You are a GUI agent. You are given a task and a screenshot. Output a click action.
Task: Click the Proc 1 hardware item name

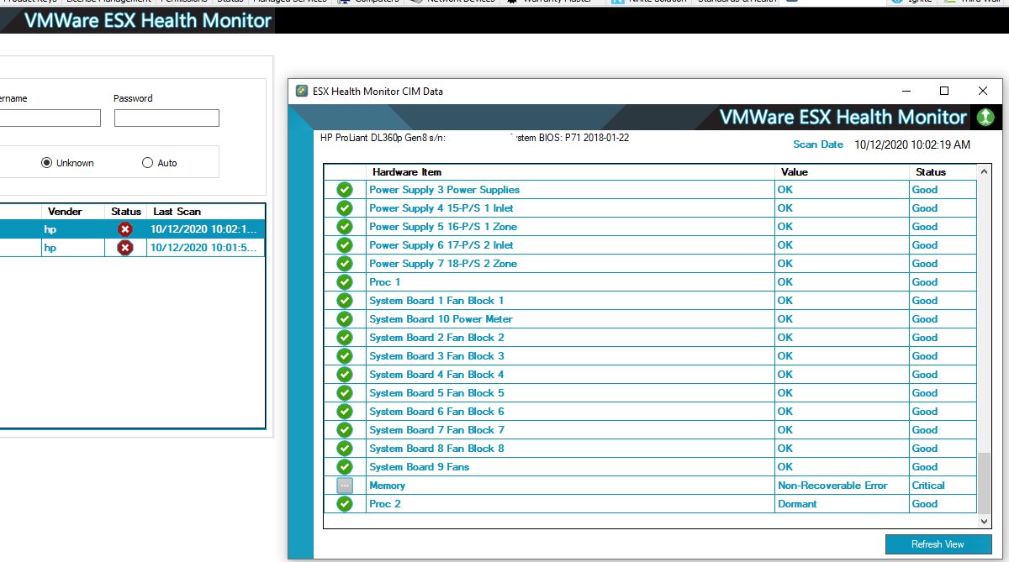coord(385,282)
